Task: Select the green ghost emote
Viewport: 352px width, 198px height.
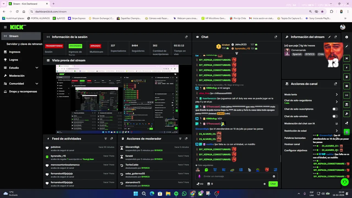Action: 207,170
